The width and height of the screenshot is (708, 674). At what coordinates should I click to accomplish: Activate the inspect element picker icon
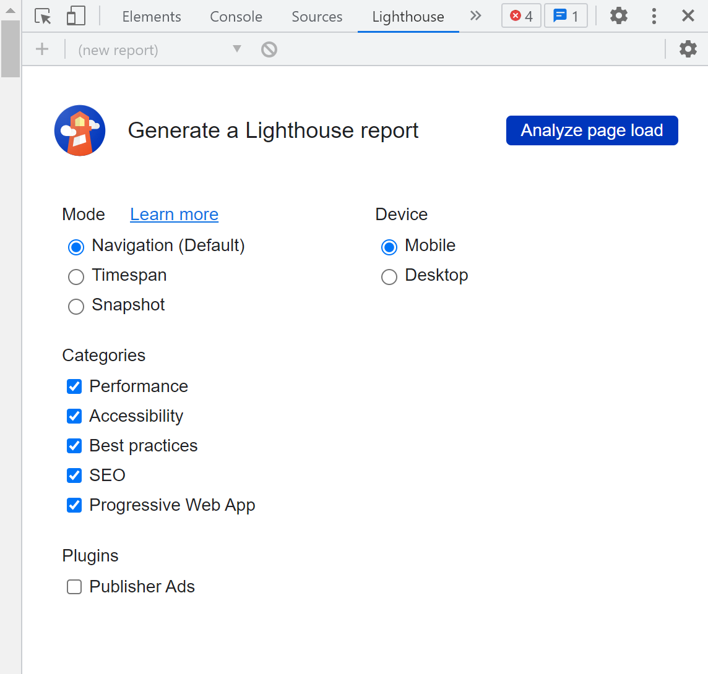(x=43, y=17)
